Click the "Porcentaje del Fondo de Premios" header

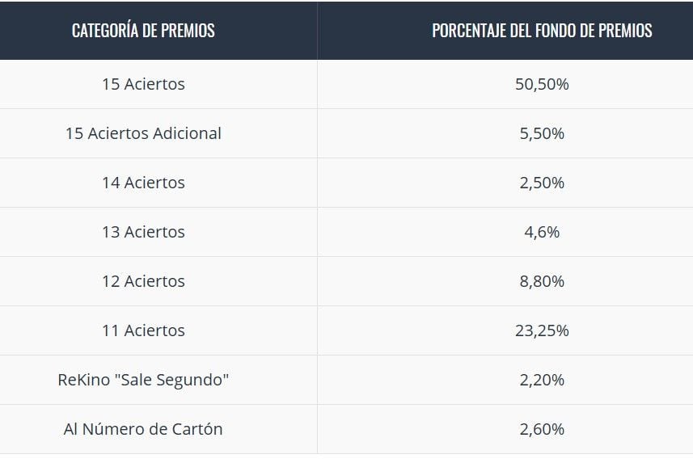pos(542,31)
